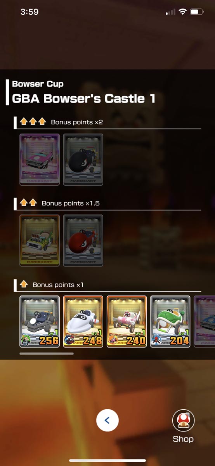Viewport: 215px width, 466px height.
Task: Tap the partially visible blue kart card
Action: point(204,321)
